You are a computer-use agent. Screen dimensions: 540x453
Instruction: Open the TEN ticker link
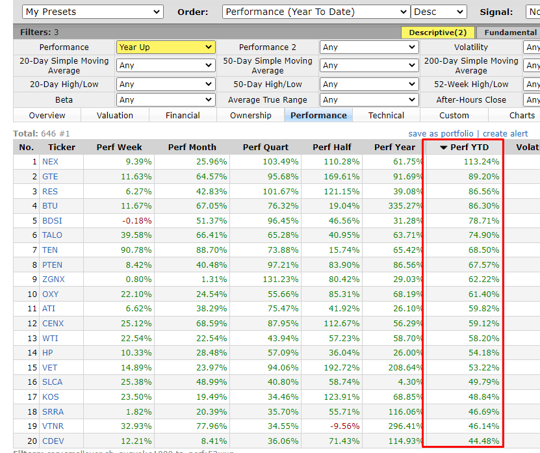coord(50,250)
